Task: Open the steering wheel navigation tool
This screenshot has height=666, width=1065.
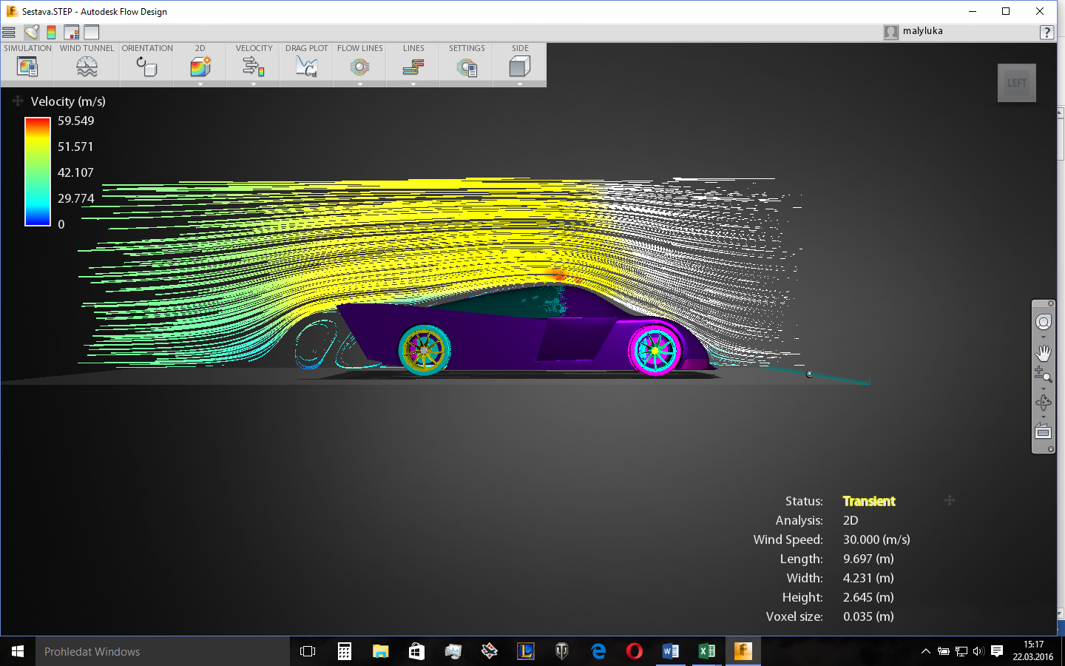Action: pos(1044,323)
